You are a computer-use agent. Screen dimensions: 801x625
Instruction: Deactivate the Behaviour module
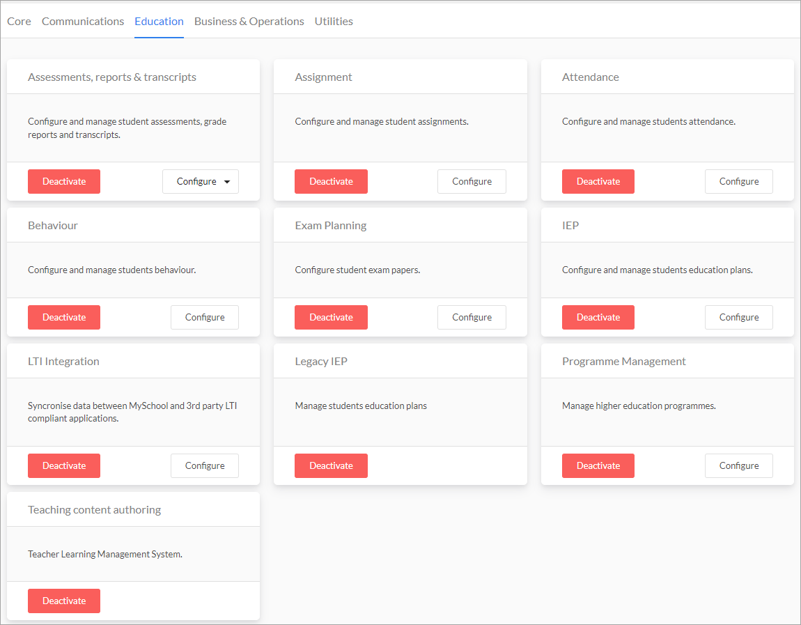point(64,317)
